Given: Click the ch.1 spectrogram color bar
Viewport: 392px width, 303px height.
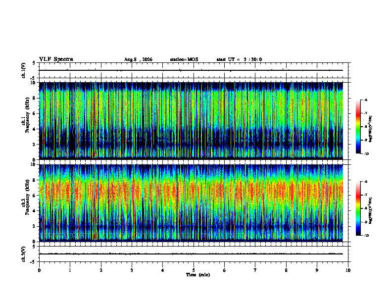Looking at the screenshot, I should click(358, 127).
